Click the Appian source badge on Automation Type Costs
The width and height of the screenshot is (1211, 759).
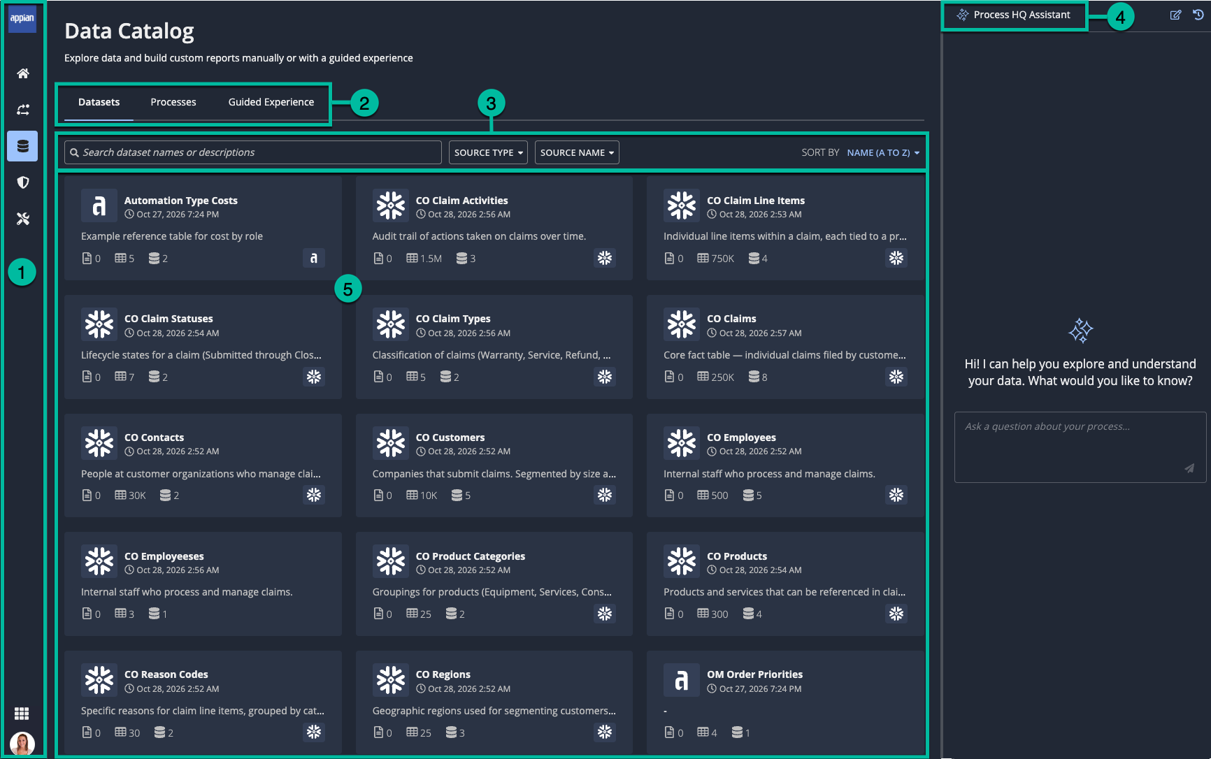[x=314, y=258]
